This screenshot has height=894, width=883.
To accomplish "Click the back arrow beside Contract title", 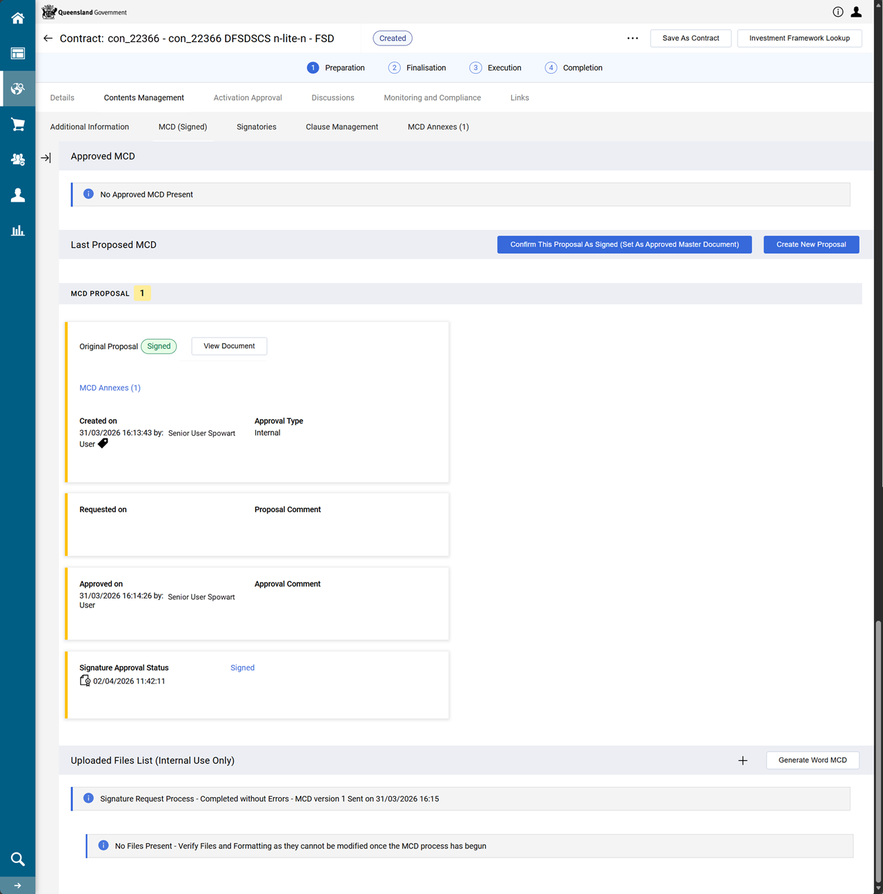I will [x=48, y=39].
